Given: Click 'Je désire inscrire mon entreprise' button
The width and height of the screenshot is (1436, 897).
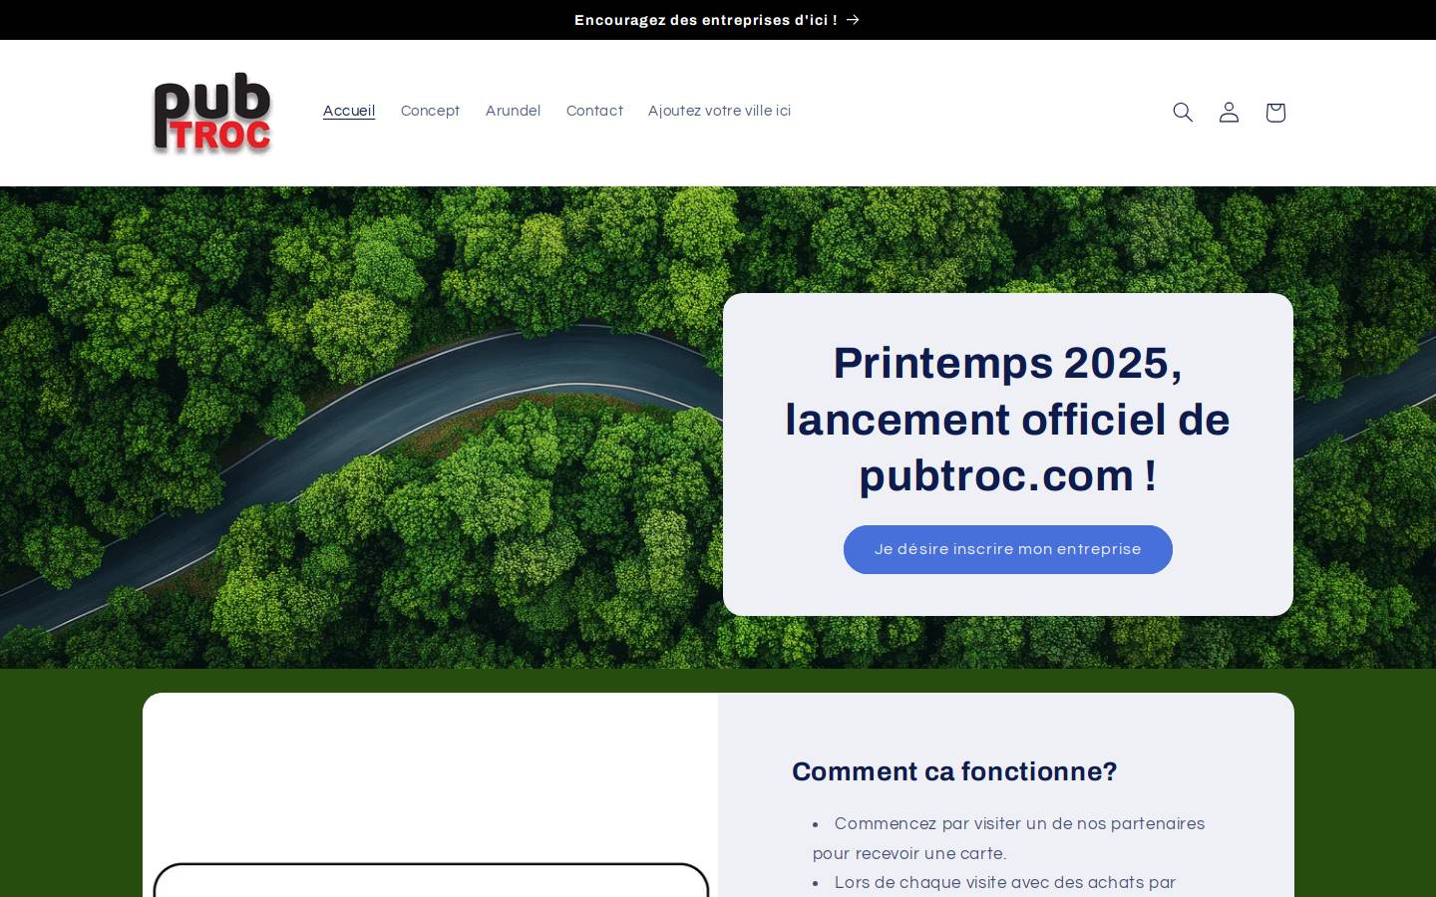Looking at the screenshot, I should click(1008, 549).
